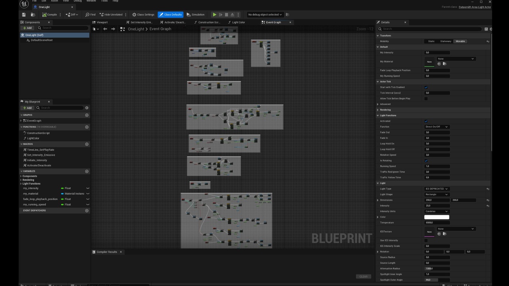Click the Eject icon in the play controls
The height and width of the screenshot is (286, 509).
[x=233, y=15]
